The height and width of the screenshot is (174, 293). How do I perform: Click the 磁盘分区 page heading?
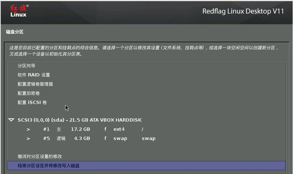[x=14, y=32]
